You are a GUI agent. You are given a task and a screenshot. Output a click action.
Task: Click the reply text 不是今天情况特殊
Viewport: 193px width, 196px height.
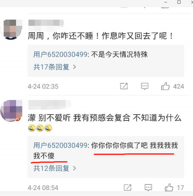(x=119, y=54)
